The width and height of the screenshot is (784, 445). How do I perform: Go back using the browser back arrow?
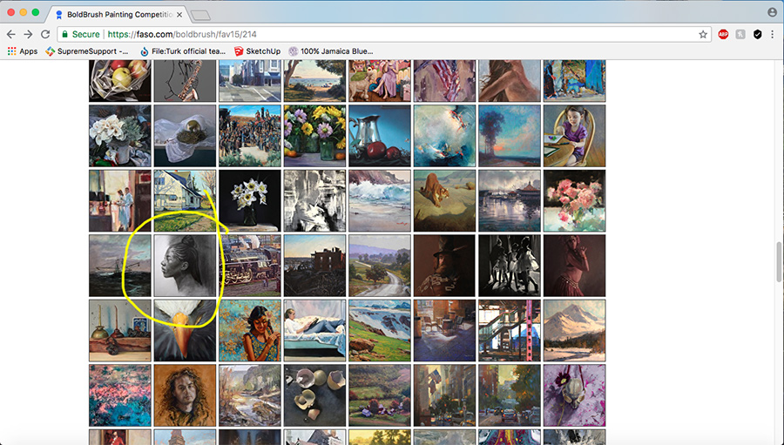point(11,34)
